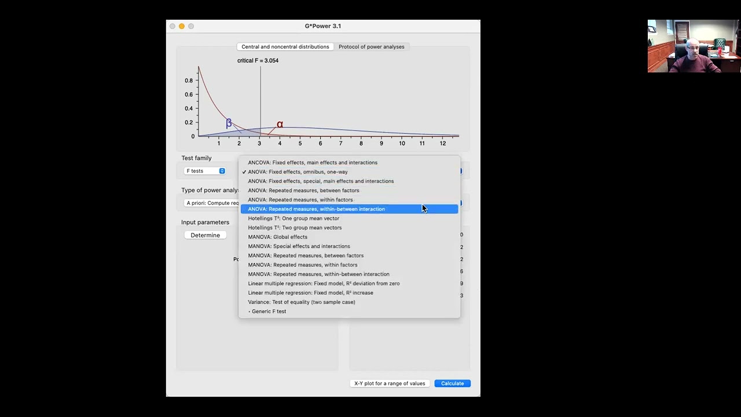Choose ANOVA: Fixed effects, omnibus, one-way
741x417 pixels.
click(x=349, y=172)
